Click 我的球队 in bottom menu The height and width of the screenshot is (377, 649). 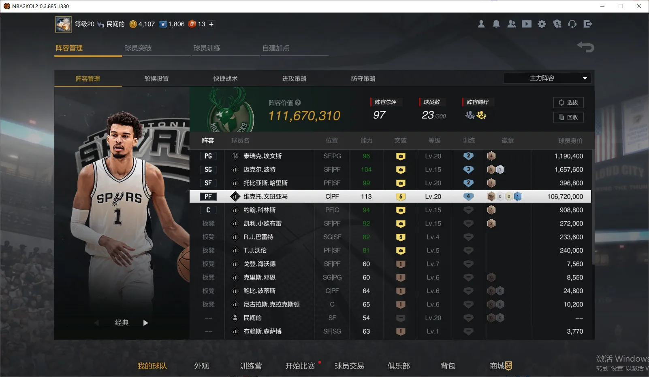152,366
